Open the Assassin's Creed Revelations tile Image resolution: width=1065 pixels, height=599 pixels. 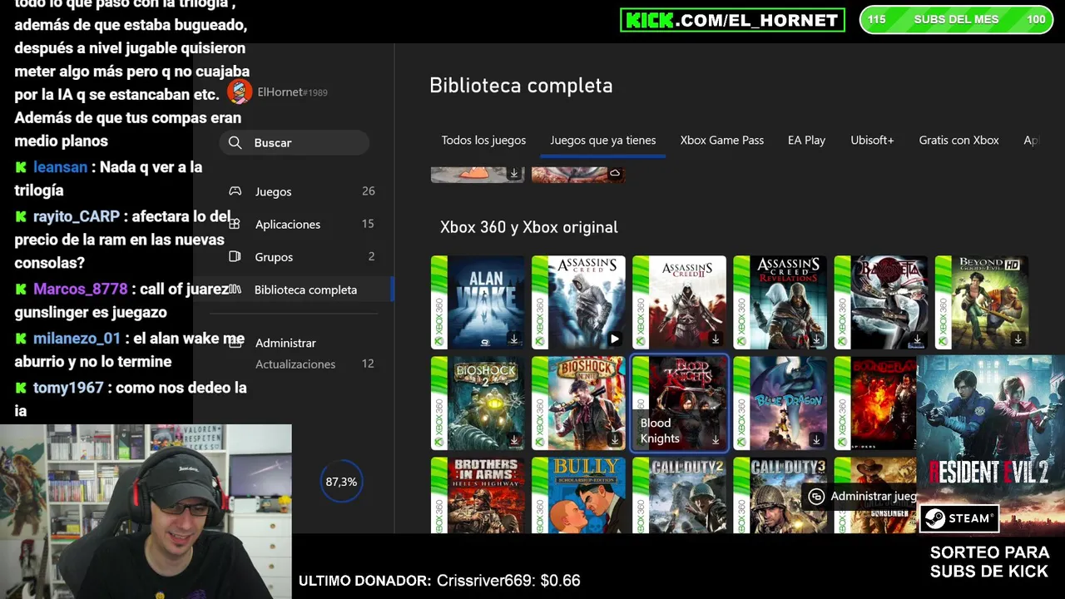point(780,302)
